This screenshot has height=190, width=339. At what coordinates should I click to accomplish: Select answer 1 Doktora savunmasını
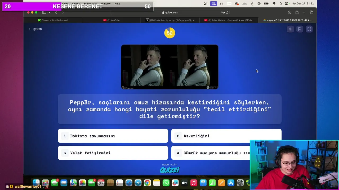pos(113,136)
